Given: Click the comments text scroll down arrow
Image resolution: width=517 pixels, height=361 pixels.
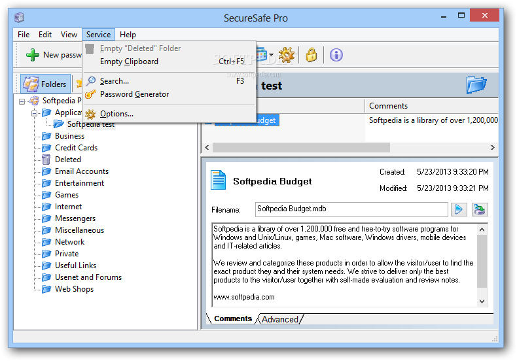Looking at the screenshot, I should point(482,301).
